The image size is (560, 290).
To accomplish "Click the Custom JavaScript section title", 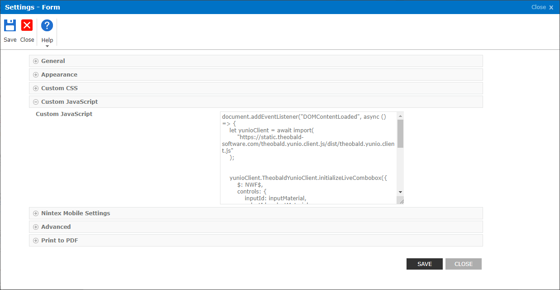I will pos(69,101).
